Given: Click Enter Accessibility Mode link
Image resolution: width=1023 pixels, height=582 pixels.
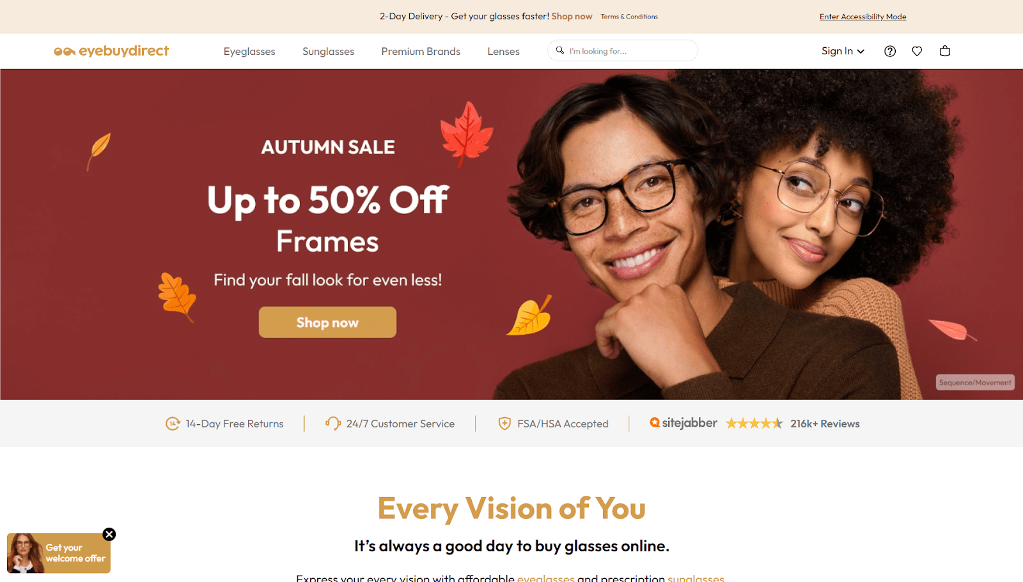Looking at the screenshot, I should pos(863,17).
